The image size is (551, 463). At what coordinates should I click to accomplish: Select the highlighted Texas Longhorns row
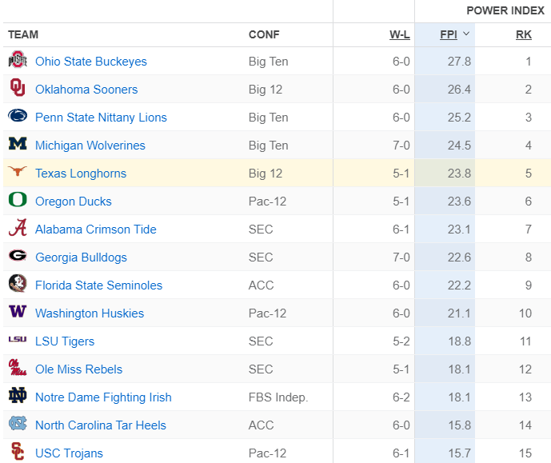pyautogui.click(x=277, y=173)
